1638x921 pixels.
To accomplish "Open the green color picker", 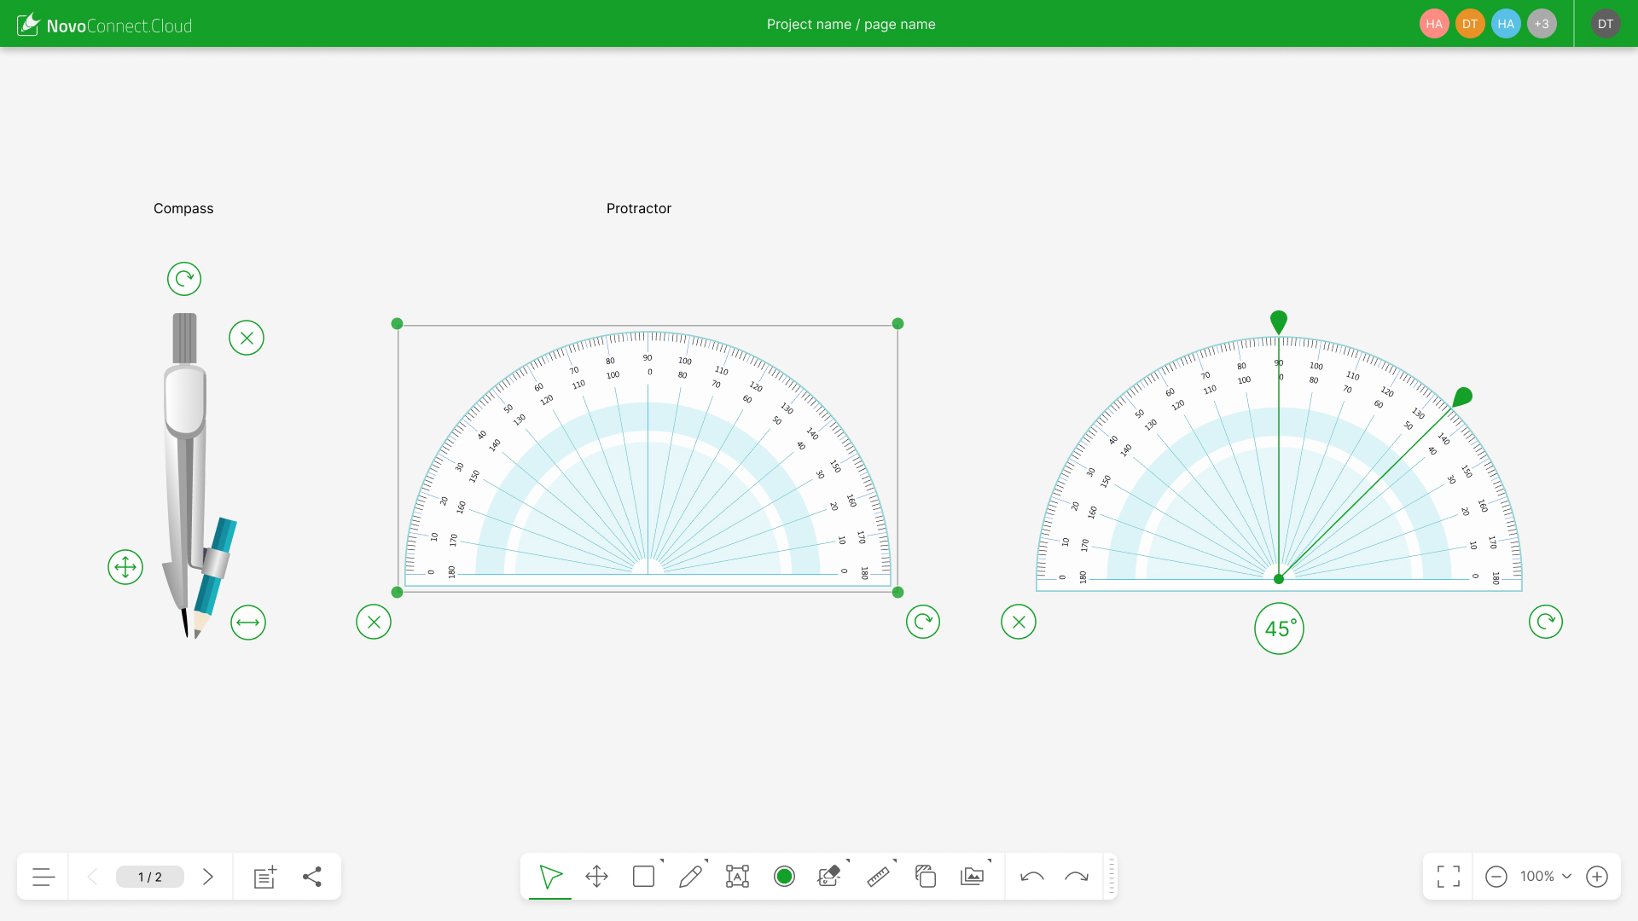I will (x=784, y=876).
